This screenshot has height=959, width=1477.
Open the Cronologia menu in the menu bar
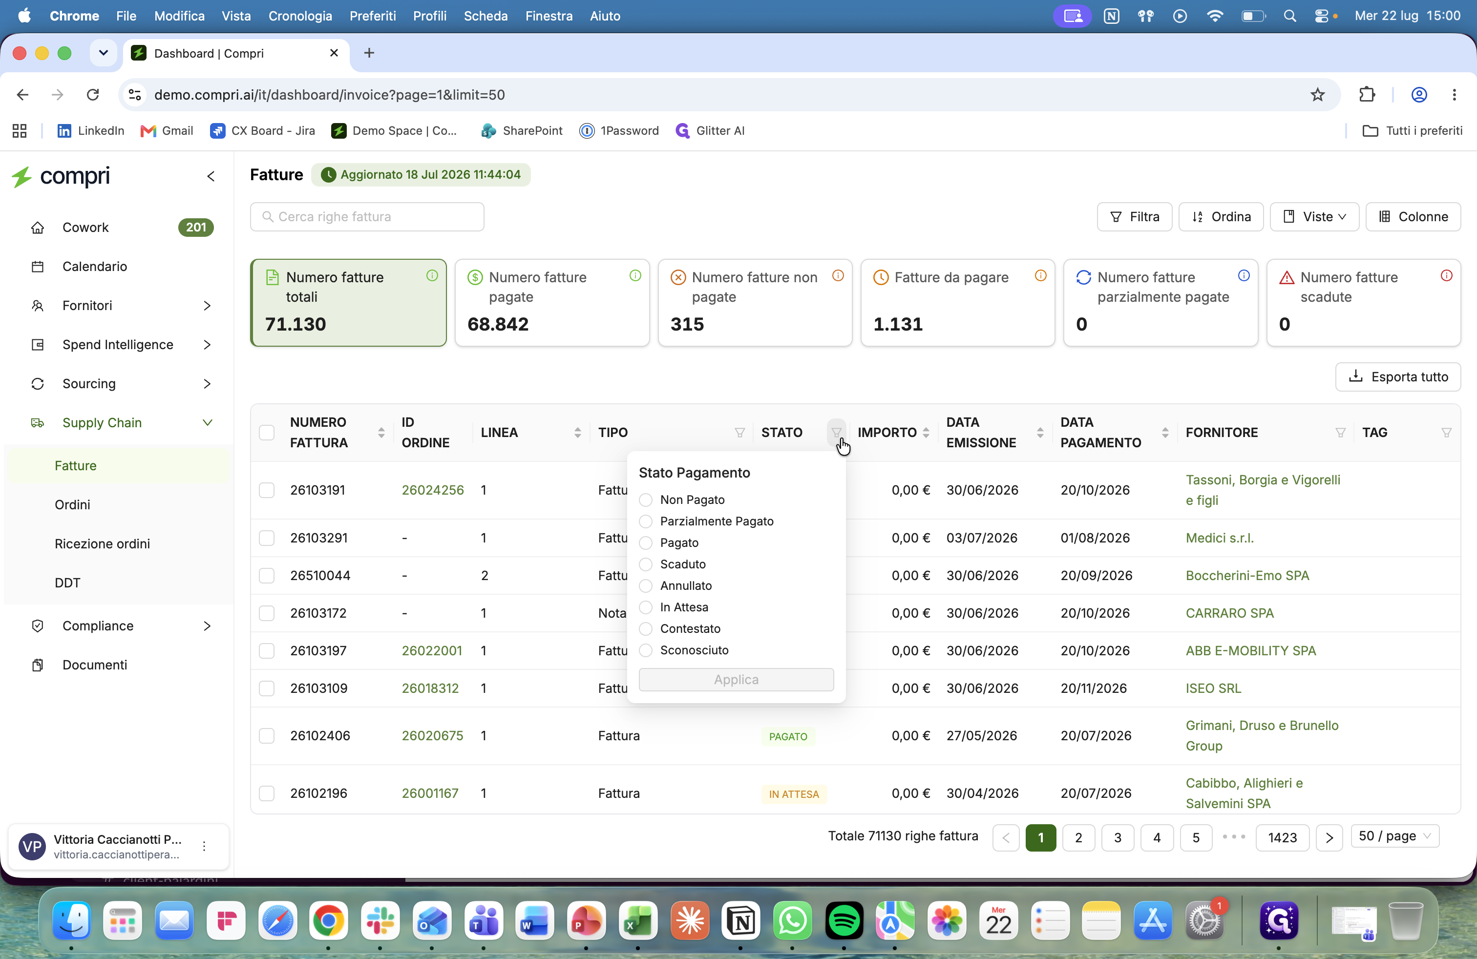[x=300, y=16]
